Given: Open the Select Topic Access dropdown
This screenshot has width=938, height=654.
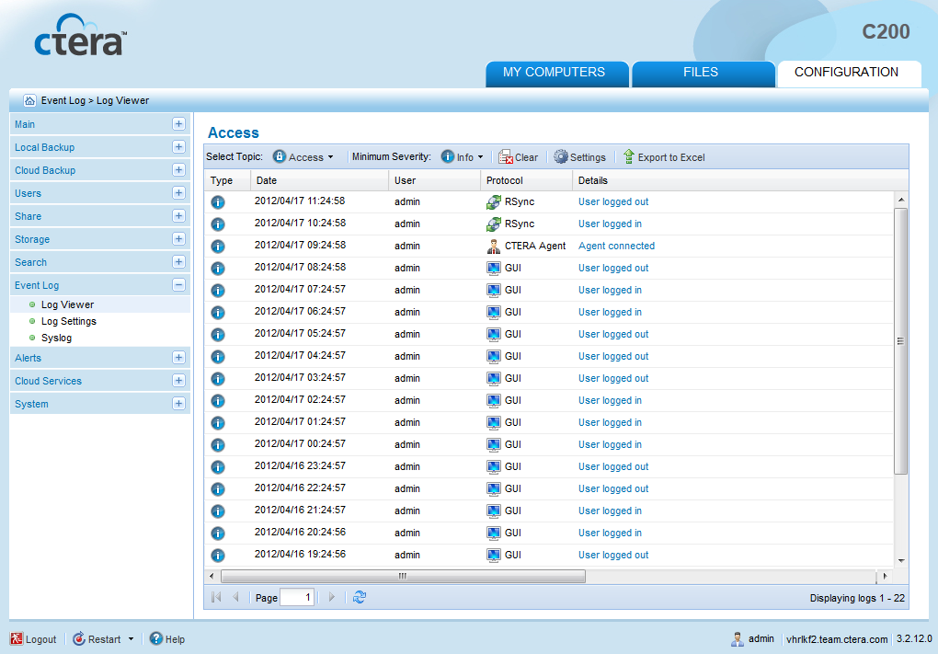Looking at the screenshot, I should (303, 156).
